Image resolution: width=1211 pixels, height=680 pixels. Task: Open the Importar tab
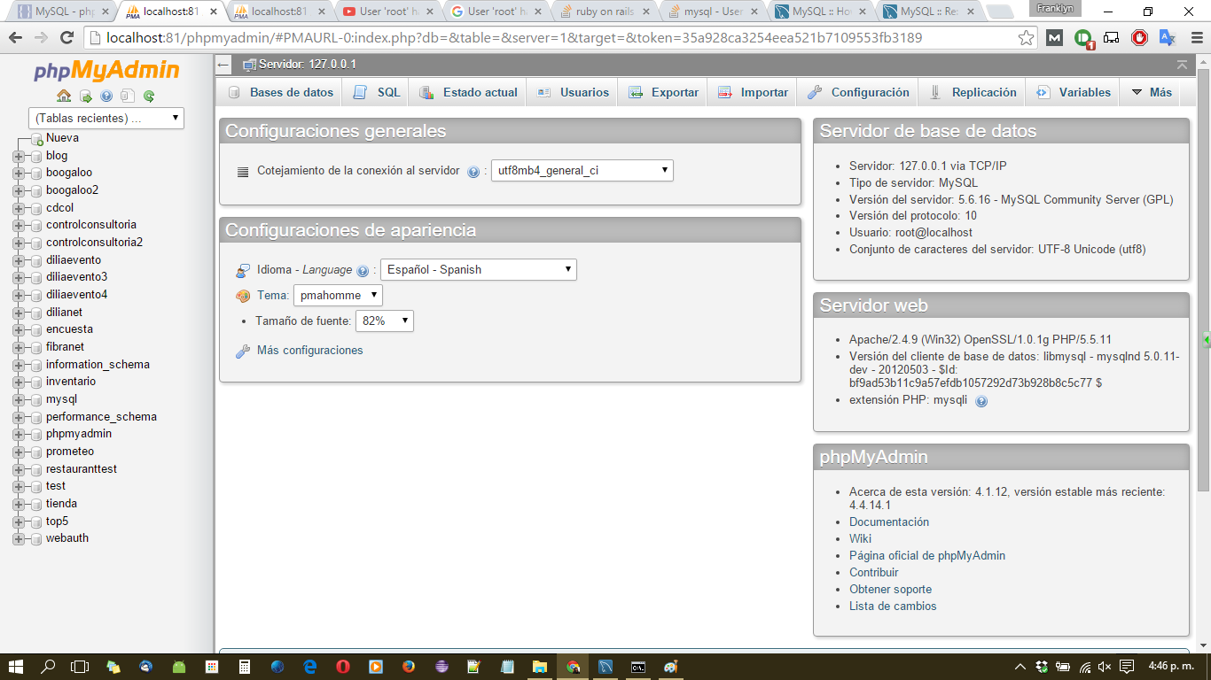coord(753,92)
